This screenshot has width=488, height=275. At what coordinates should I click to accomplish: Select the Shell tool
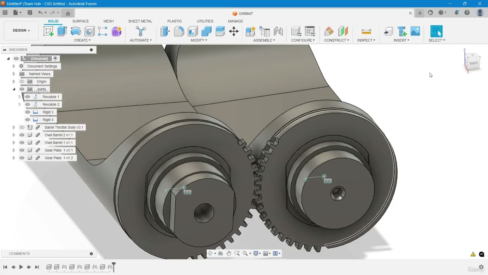(193, 31)
